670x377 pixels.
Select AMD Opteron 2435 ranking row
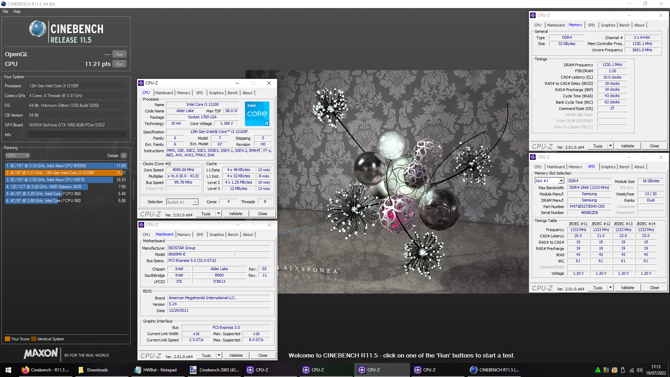(66, 187)
